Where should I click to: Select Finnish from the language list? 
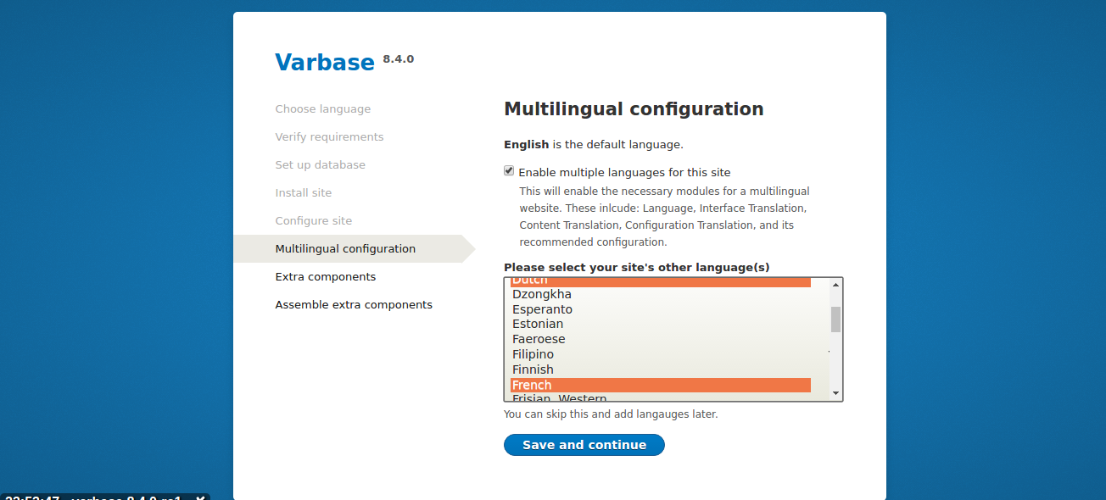pos(594,369)
